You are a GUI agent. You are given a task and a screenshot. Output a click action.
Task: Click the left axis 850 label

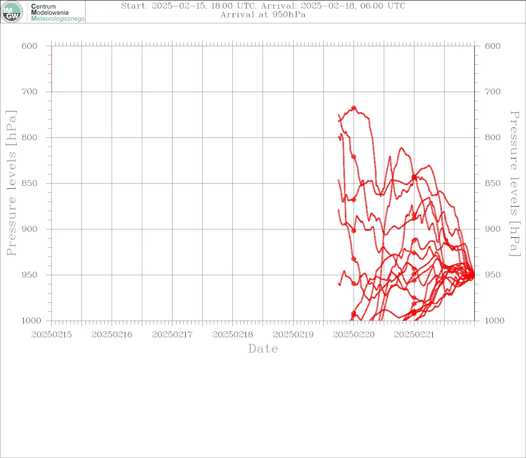tap(30, 184)
